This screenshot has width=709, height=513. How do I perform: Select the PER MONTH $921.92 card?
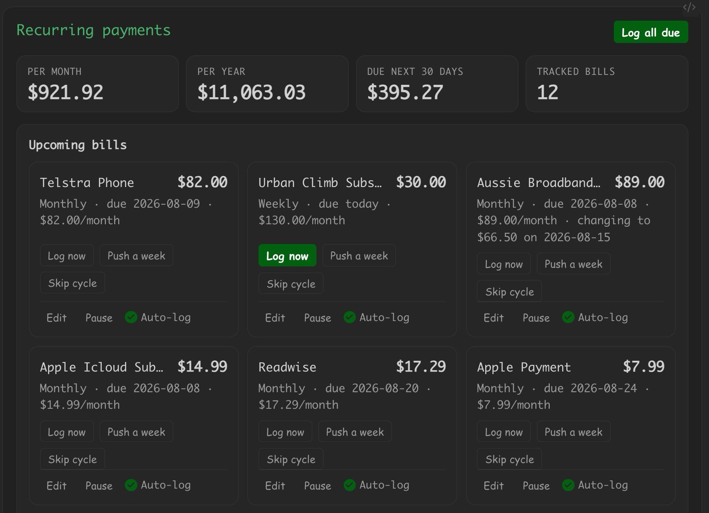(x=98, y=84)
